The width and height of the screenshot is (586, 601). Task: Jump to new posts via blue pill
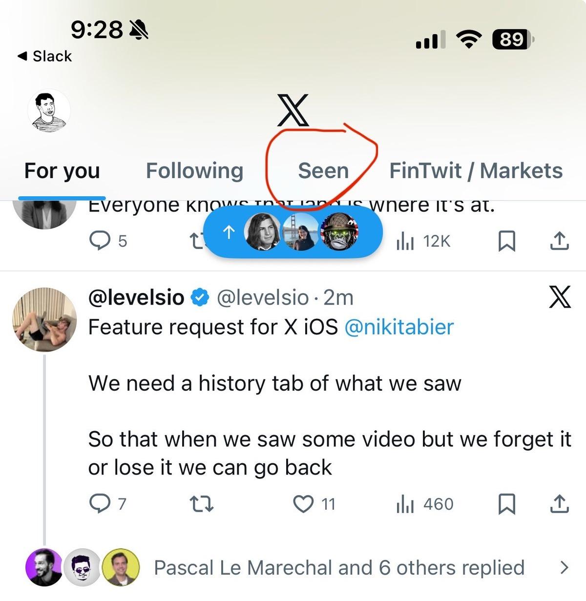(292, 233)
